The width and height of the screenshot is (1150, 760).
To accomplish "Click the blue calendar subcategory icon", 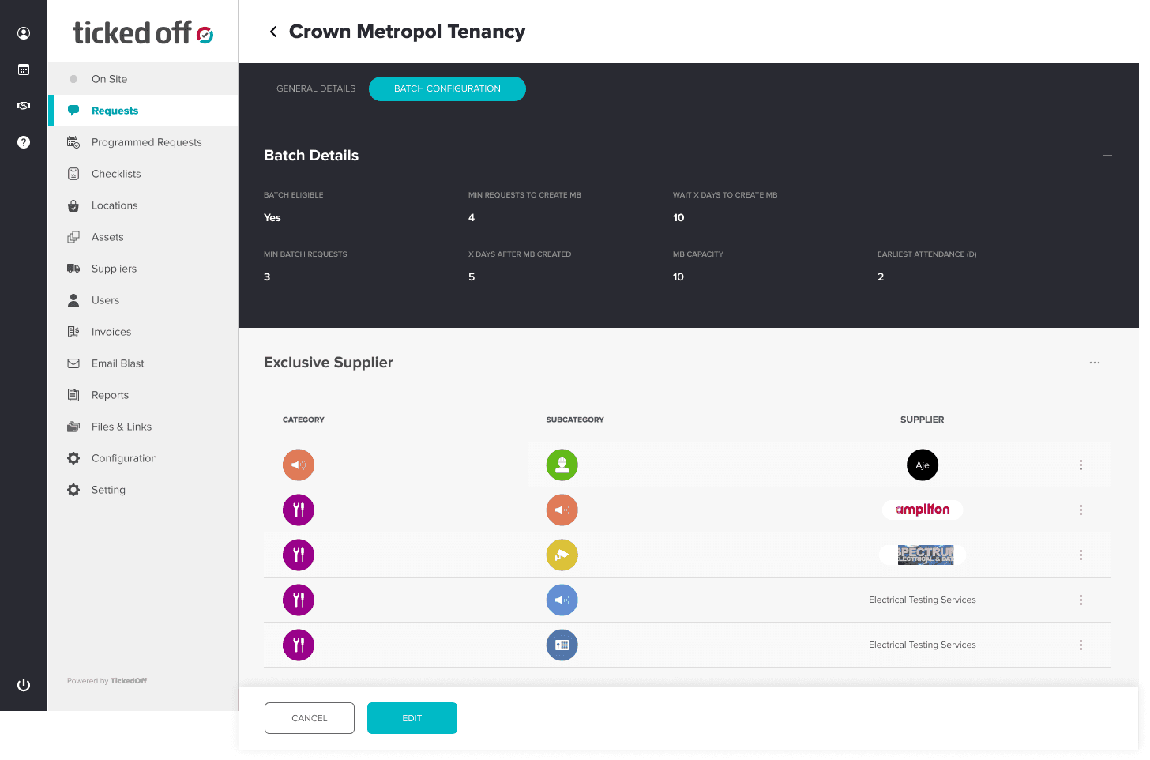I will (x=562, y=645).
